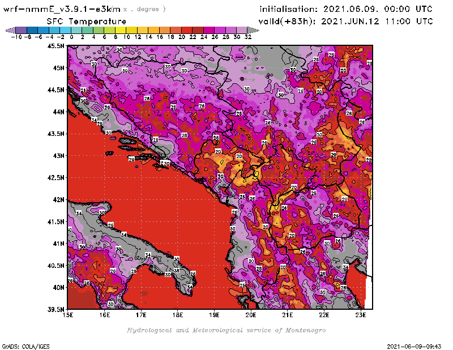Pick the red swatch between 20 and 22

click(187, 30)
